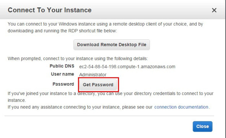Click the Connect To Your Instance title
The width and height of the screenshot is (226, 138).
[x=50, y=10]
